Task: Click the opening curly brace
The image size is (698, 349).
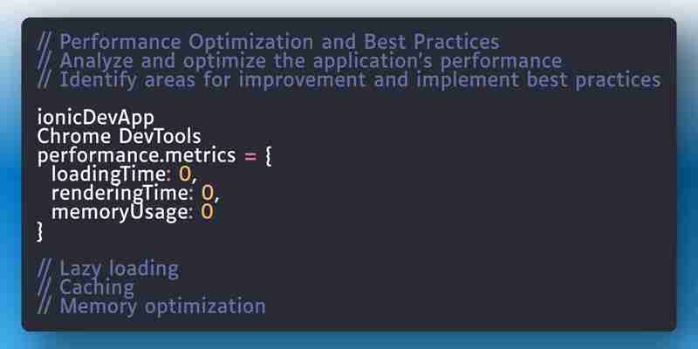Action: [268, 157]
